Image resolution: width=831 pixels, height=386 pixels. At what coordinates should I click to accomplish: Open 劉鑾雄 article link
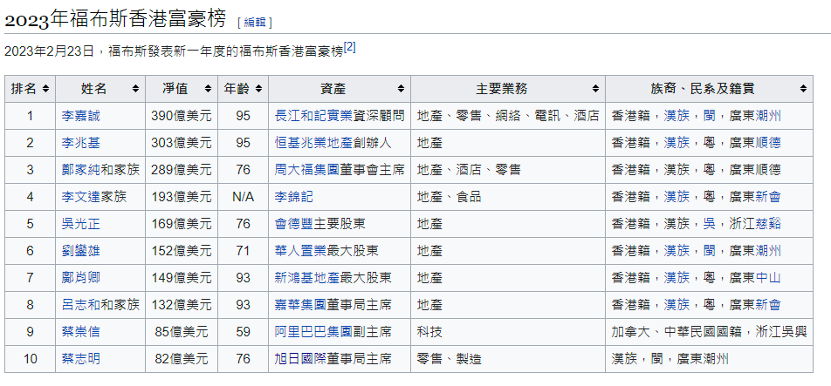point(80,251)
